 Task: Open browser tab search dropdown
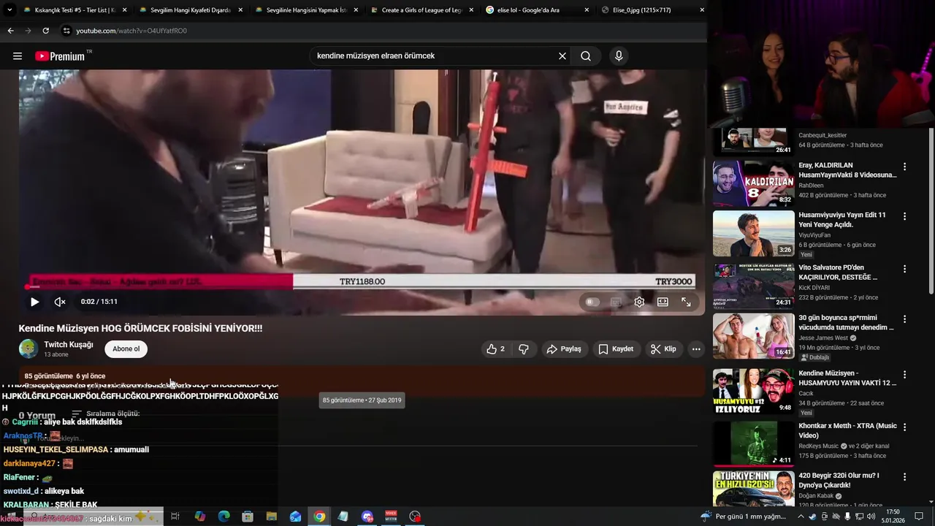tap(9, 10)
